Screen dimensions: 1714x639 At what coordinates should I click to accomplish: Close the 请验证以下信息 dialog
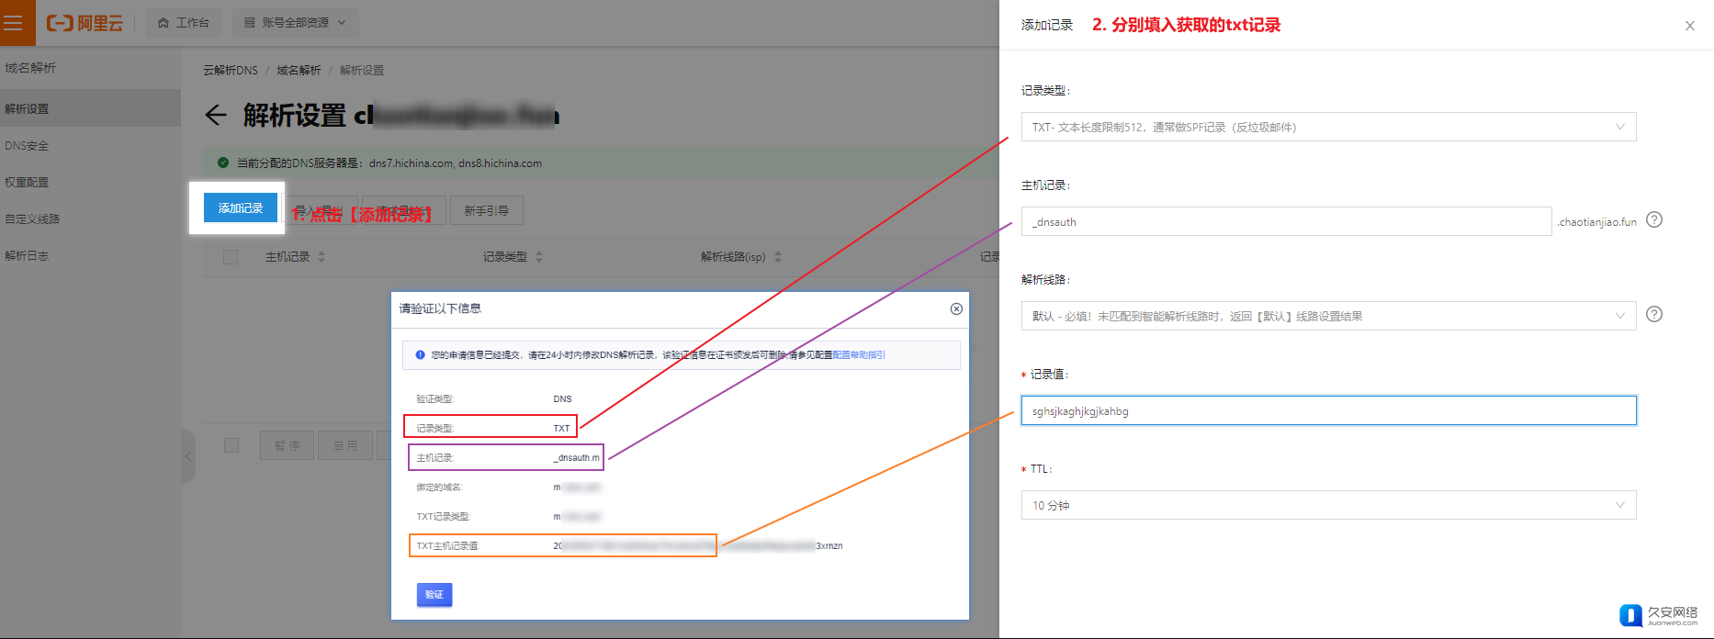(956, 308)
